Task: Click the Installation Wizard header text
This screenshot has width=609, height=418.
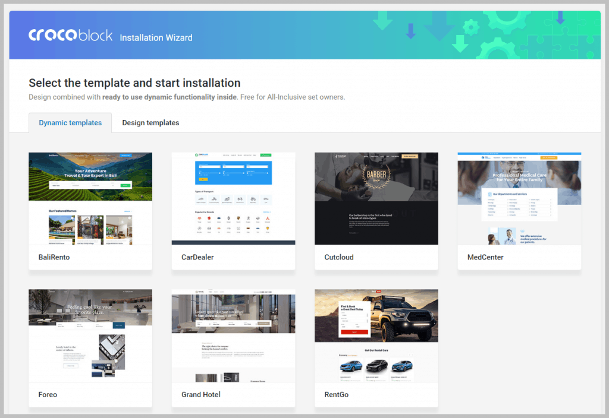Action: coord(156,38)
